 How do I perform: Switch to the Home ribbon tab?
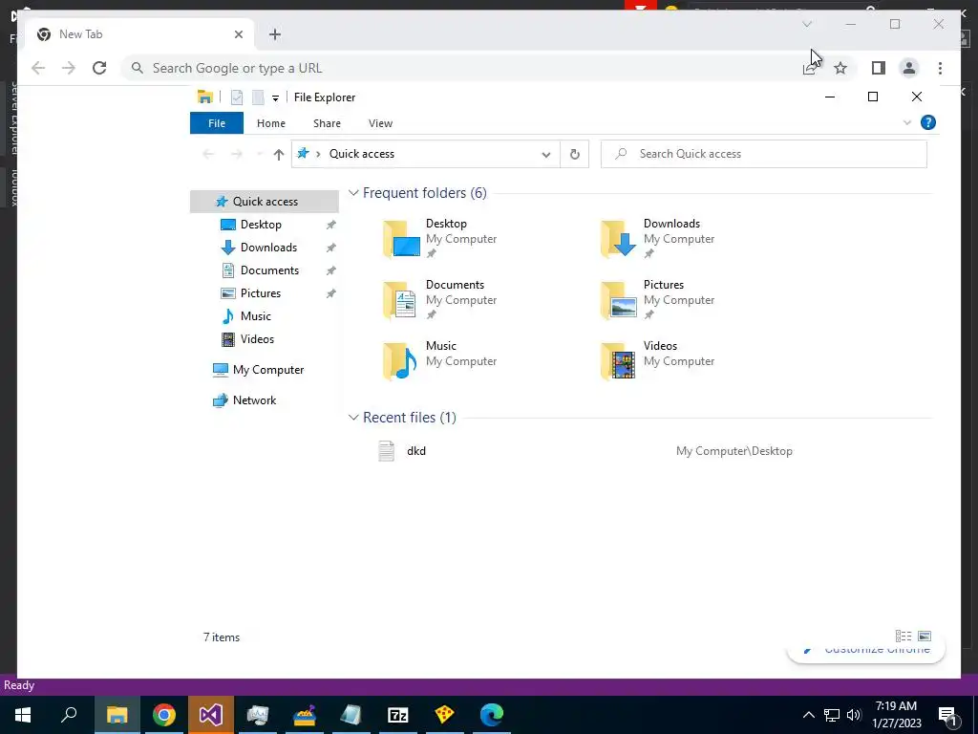pos(270,123)
